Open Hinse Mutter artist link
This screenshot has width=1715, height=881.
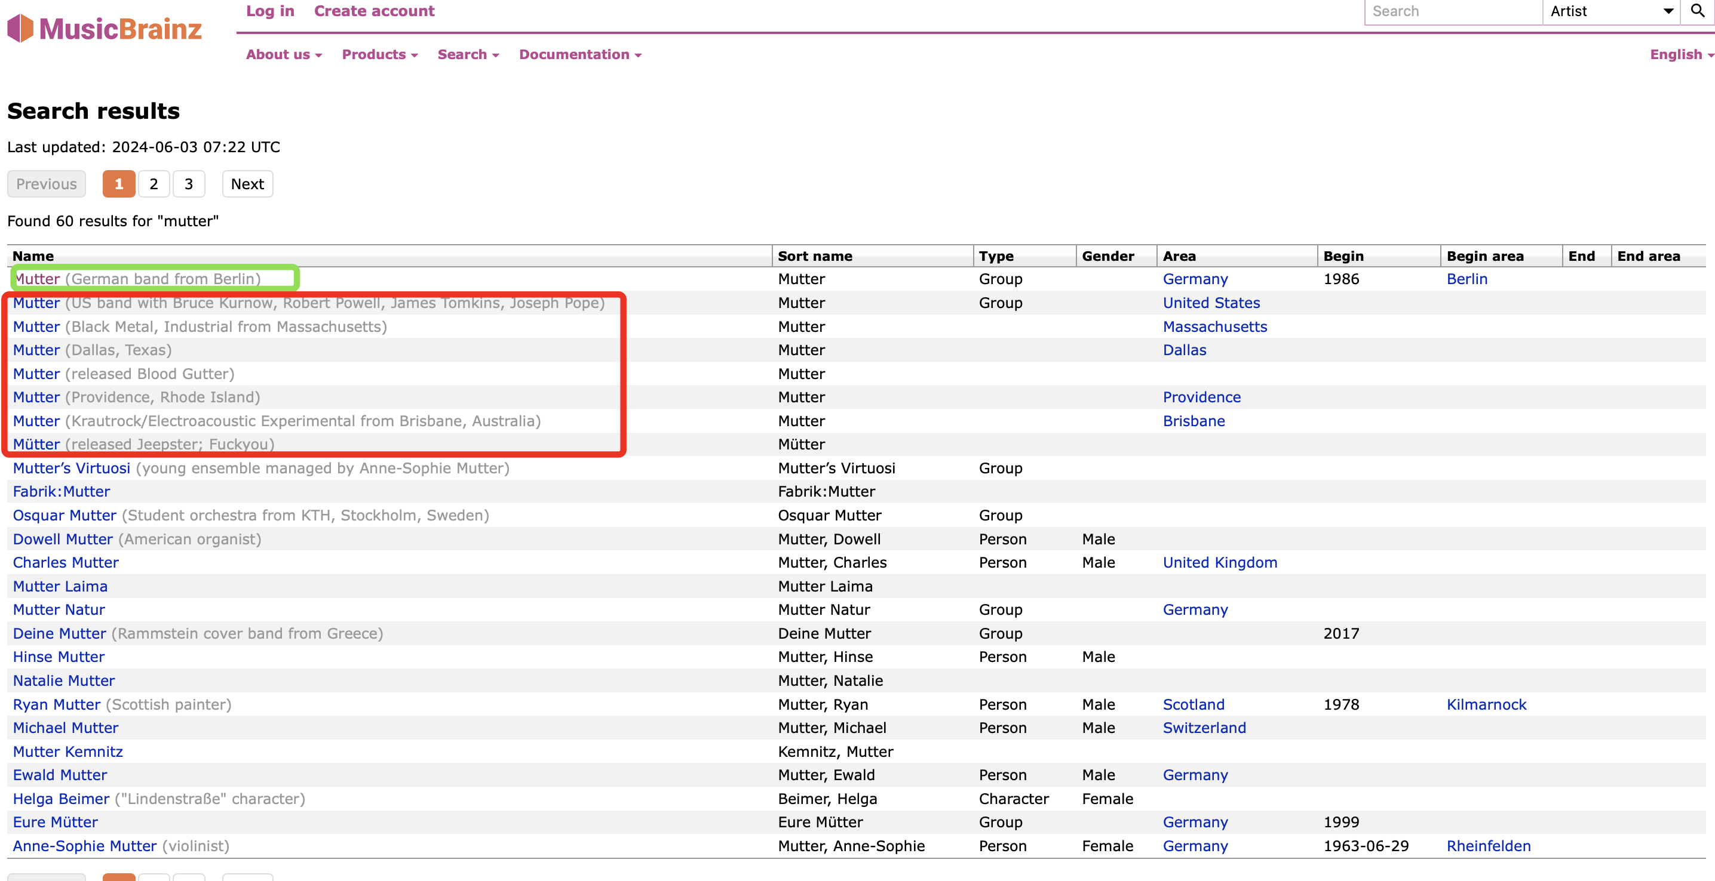pyautogui.click(x=59, y=657)
